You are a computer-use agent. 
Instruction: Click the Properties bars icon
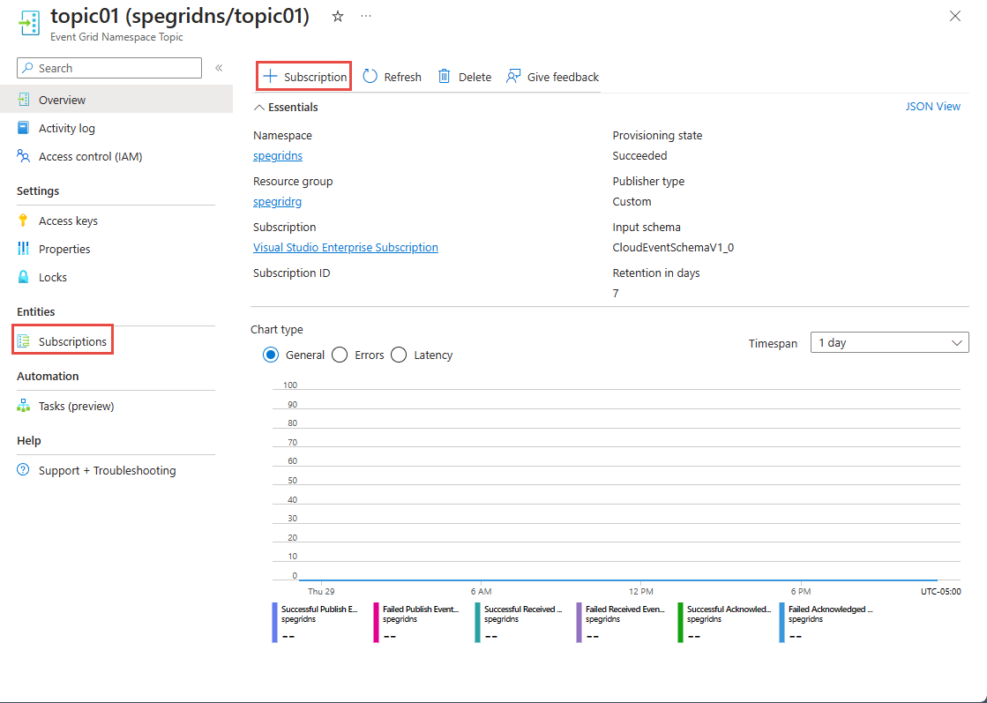click(23, 249)
